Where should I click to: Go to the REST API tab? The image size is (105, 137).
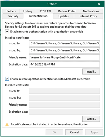45,11
